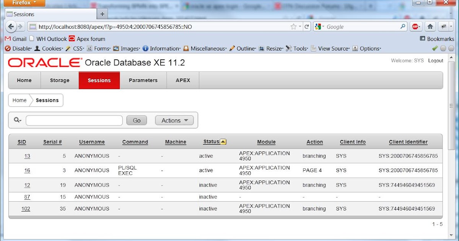Click the Adblock Plus ABP icon
The image size is (459, 241).
(415, 27)
